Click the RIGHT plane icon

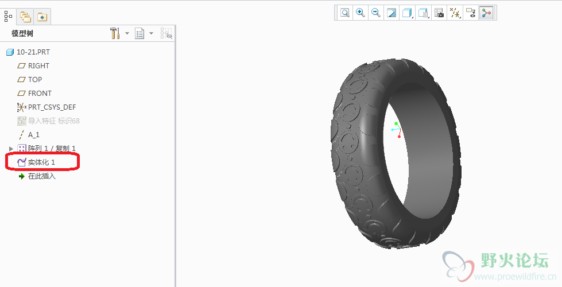pos(21,66)
